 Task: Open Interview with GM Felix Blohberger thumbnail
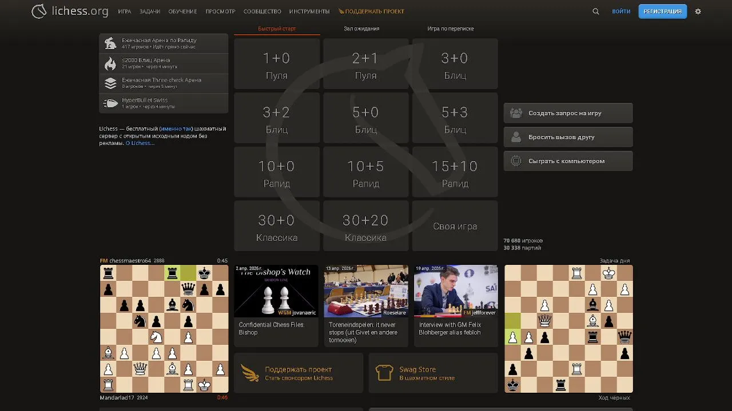456,291
